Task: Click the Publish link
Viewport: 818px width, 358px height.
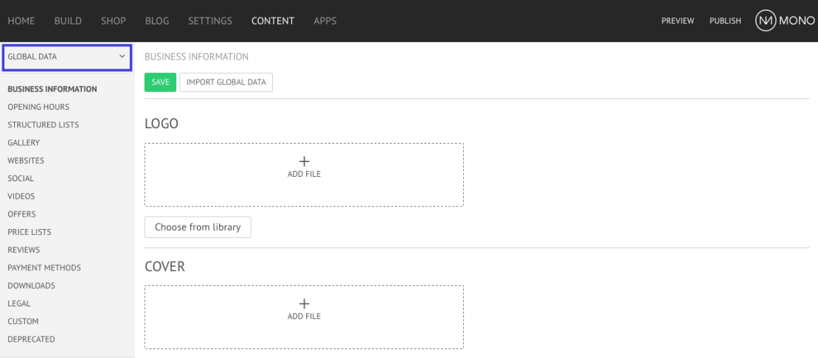Action: coord(725,21)
